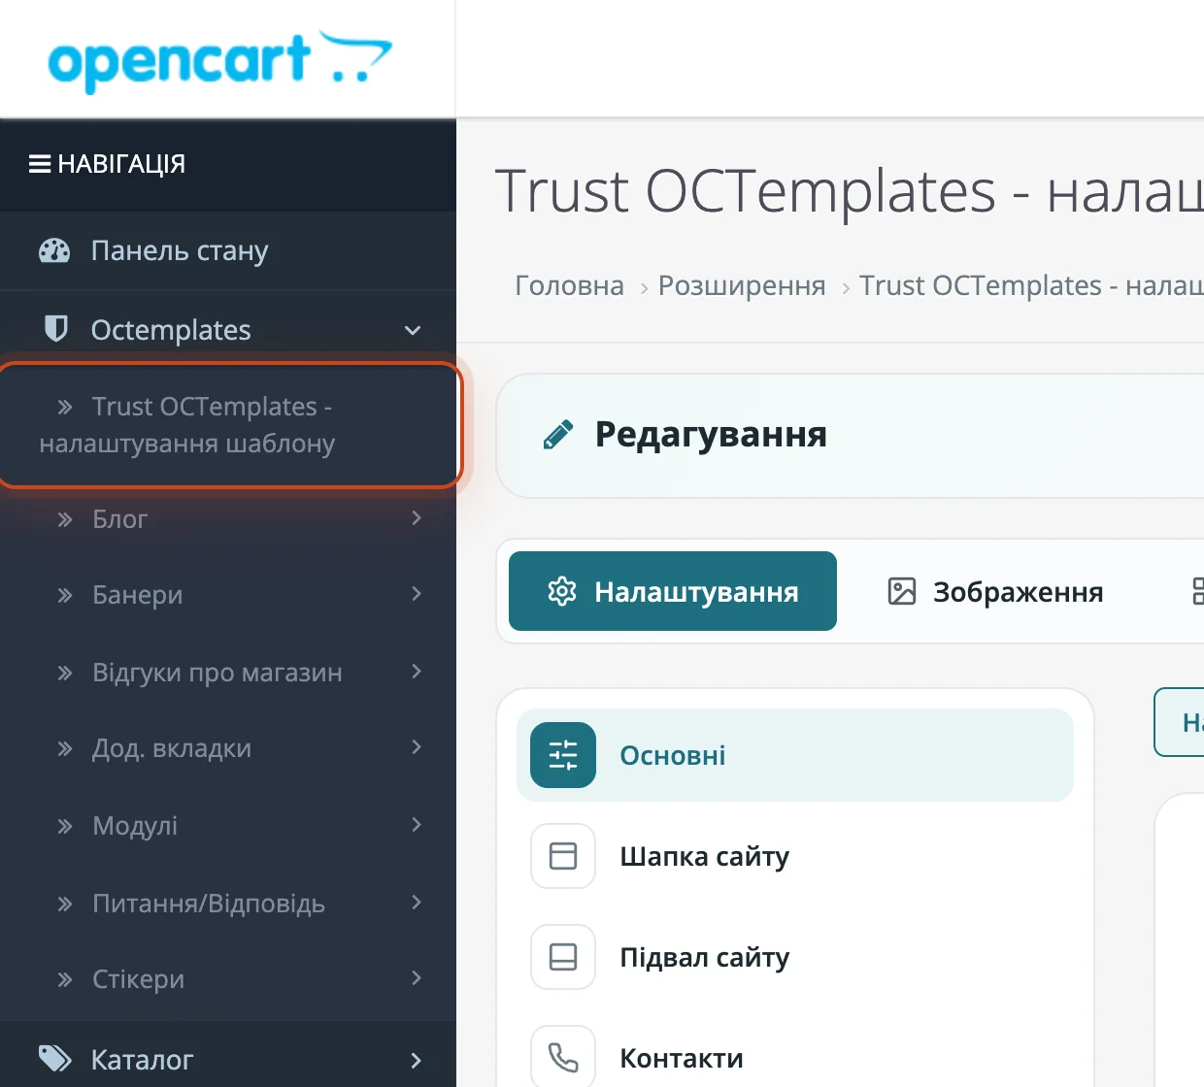Click the Редагування heading text
The image size is (1204, 1087).
coord(711,434)
